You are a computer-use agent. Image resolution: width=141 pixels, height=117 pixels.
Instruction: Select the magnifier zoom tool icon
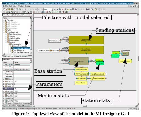[28, 12]
